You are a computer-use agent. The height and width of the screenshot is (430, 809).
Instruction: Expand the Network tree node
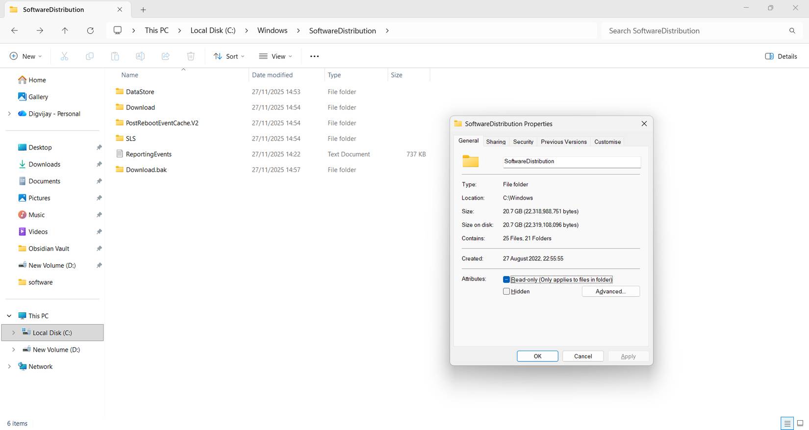tap(9, 366)
